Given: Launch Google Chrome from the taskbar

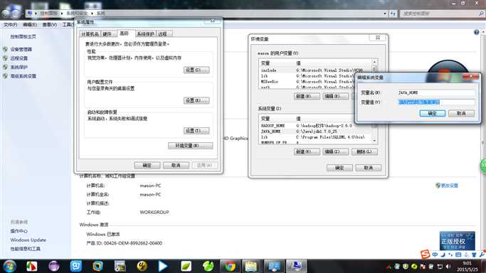Looking at the screenshot, I should click(230, 266).
